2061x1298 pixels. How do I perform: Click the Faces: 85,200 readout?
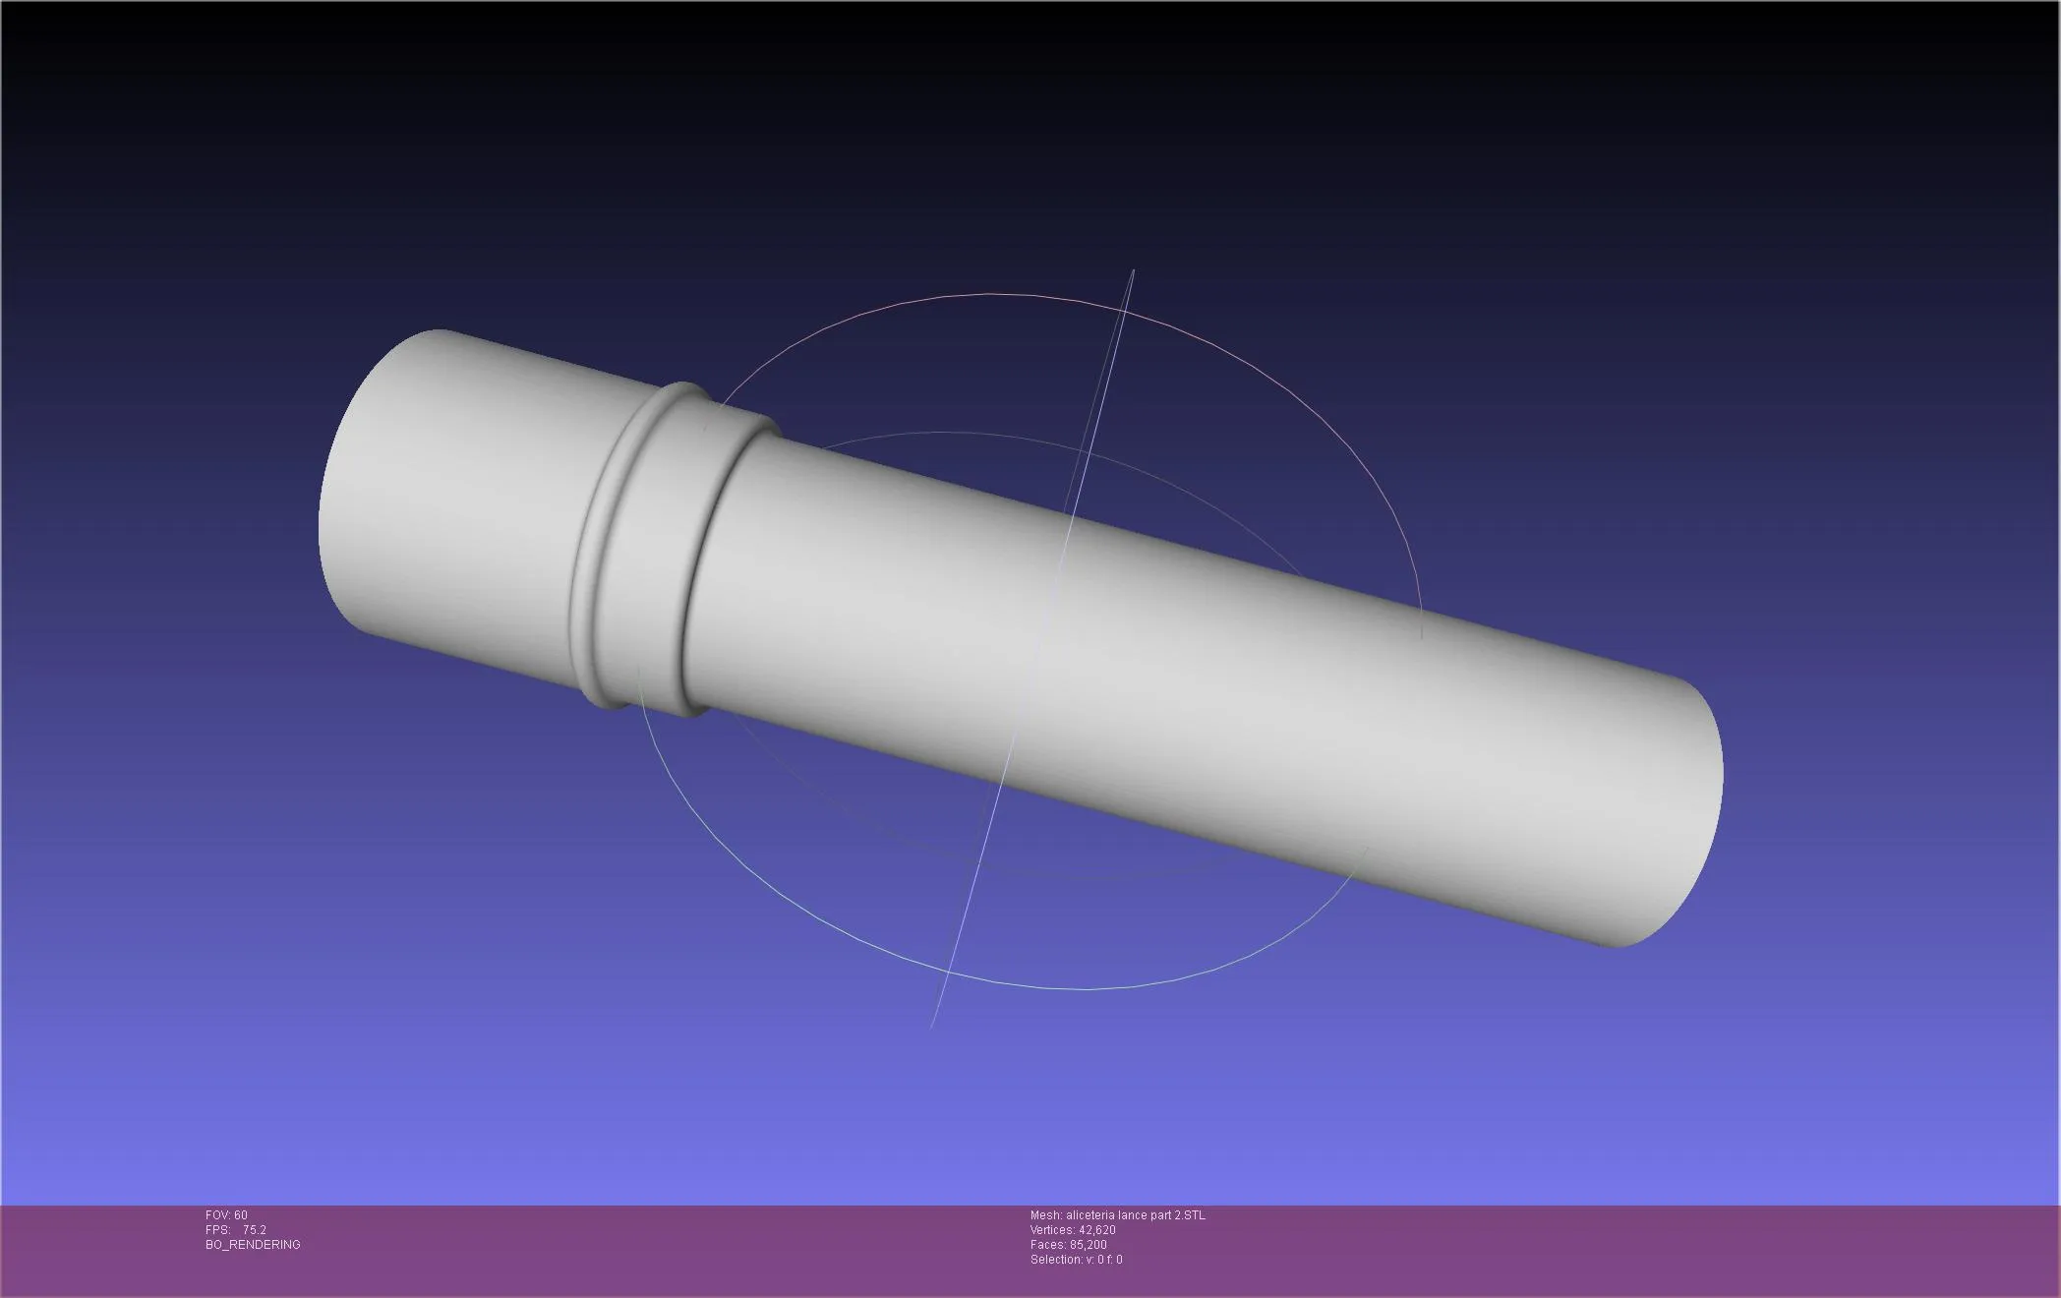coord(1068,1245)
